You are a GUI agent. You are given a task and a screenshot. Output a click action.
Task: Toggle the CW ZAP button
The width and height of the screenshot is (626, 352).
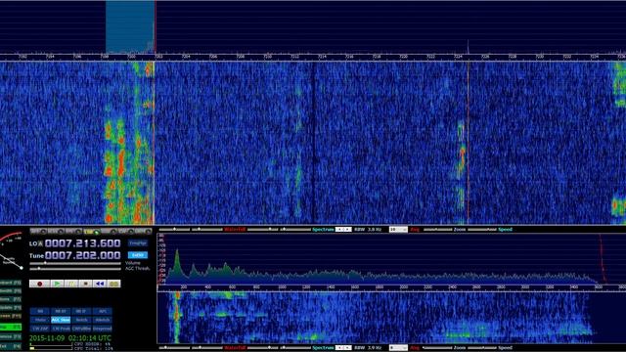[x=40, y=329]
